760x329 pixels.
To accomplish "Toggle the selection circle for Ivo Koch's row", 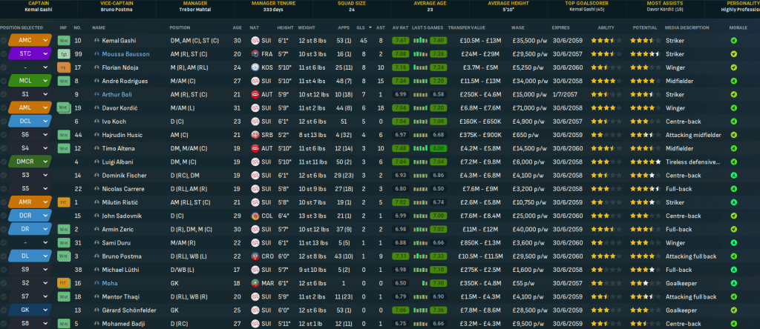I will (4, 121).
